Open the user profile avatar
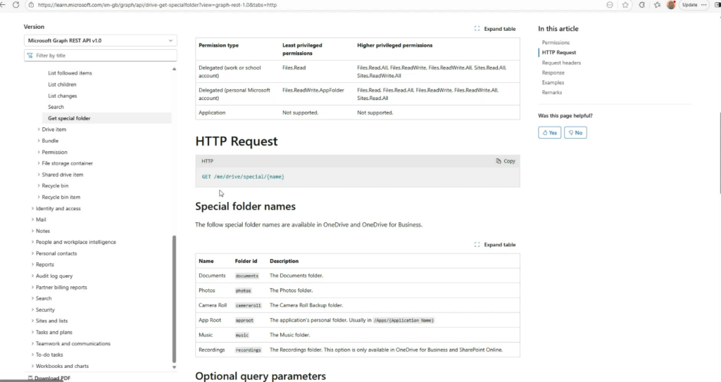 coord(671,5)
